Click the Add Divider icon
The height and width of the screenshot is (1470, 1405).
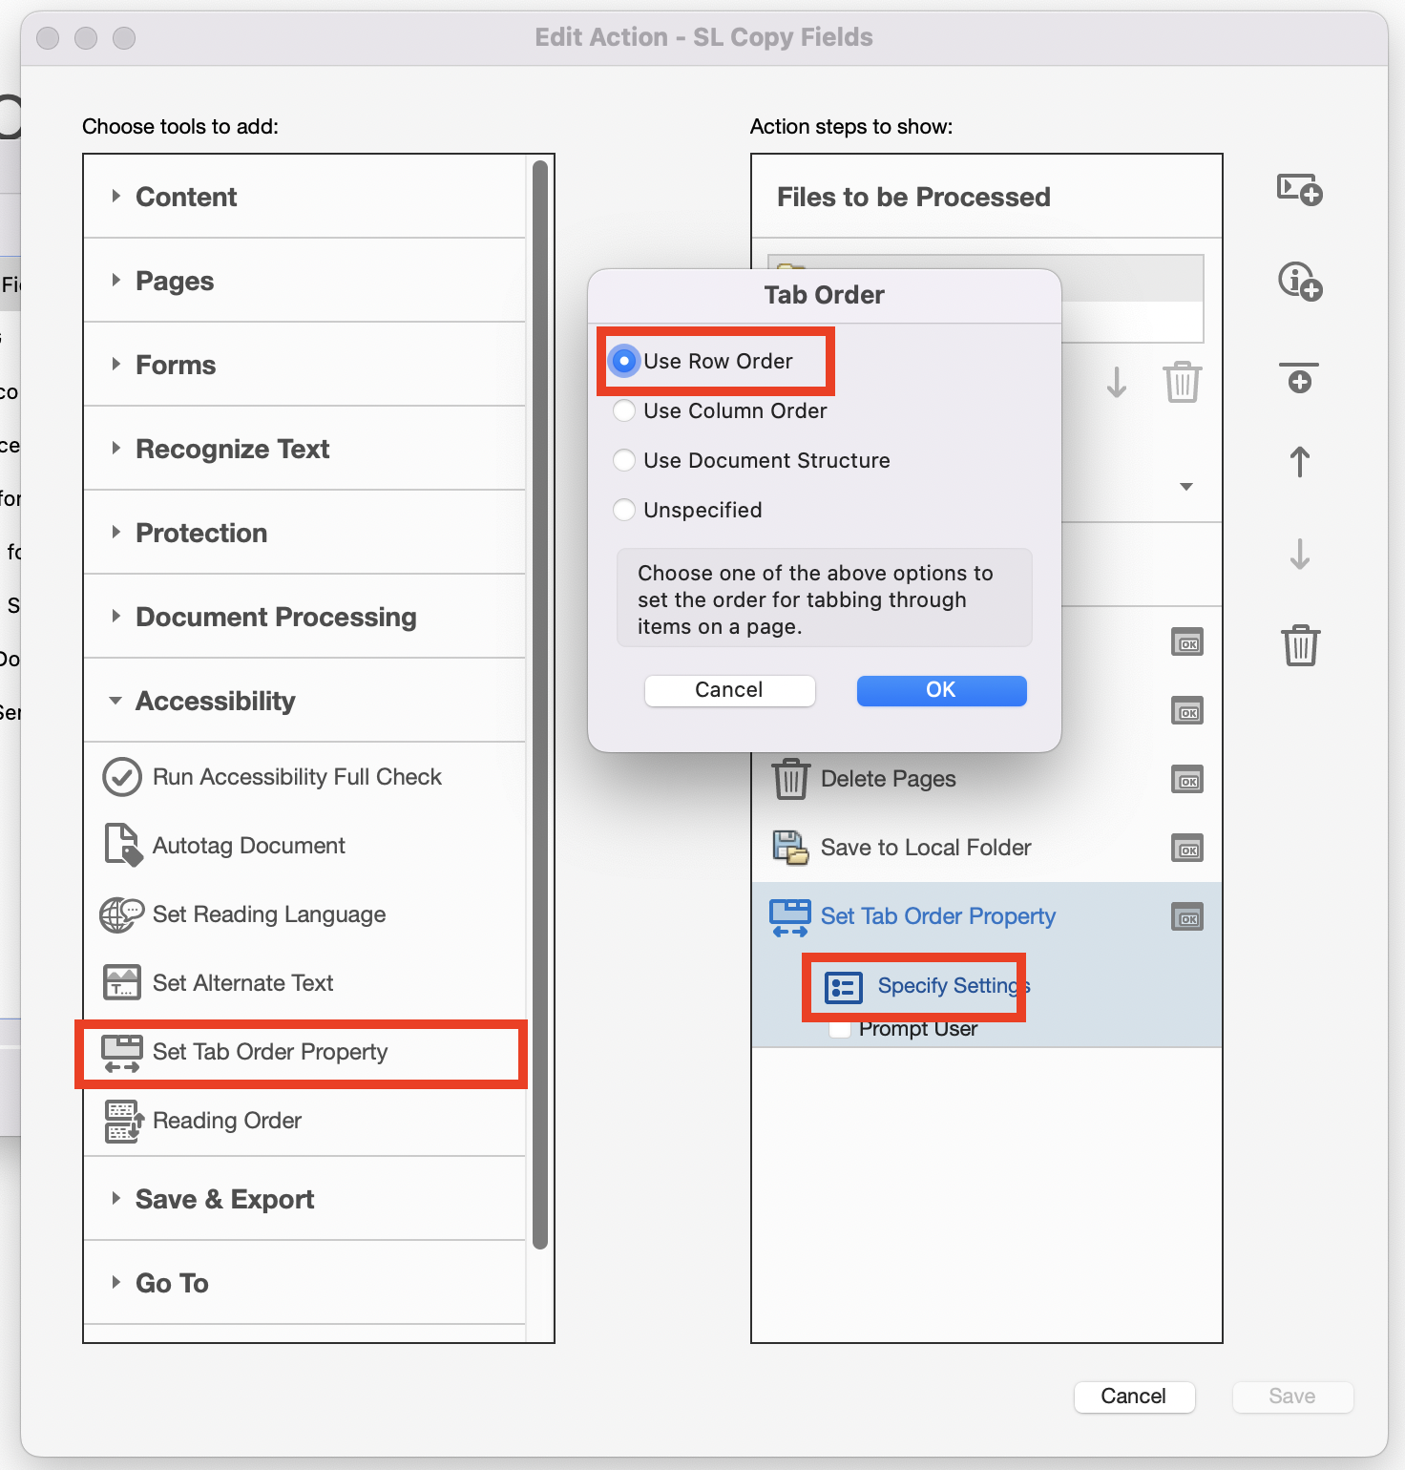coord(1298,379)
